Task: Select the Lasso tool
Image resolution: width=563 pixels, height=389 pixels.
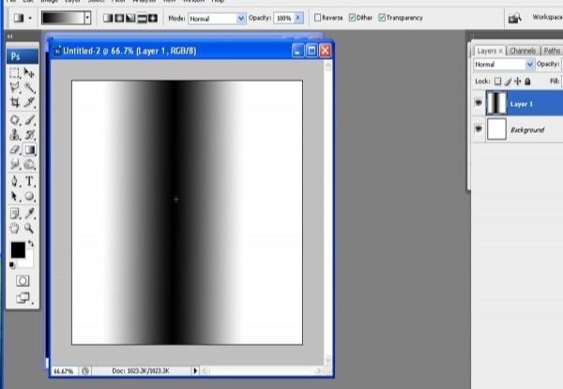Action: click(x=14, y=87)
